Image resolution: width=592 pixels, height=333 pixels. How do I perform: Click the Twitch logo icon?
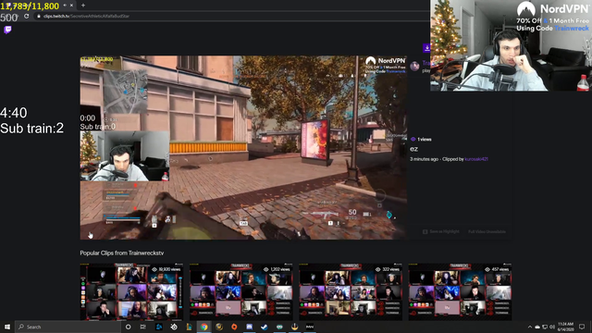7,30
